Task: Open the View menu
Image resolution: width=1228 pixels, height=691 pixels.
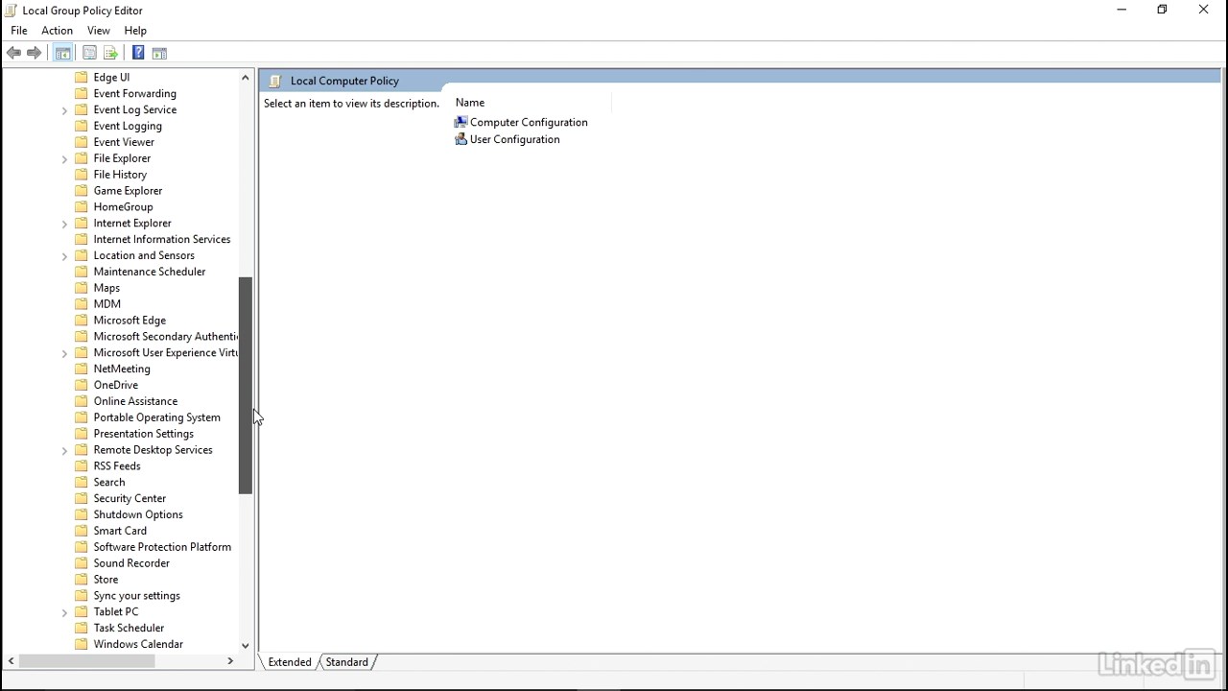Action: pos(99,31)
